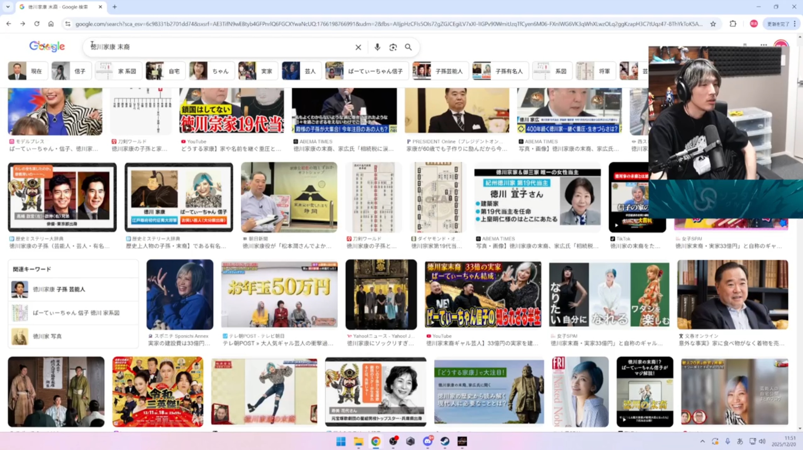Open Windows Start menu in taskbar
Screen dimensions: 803x450
[x=341, y=441]
